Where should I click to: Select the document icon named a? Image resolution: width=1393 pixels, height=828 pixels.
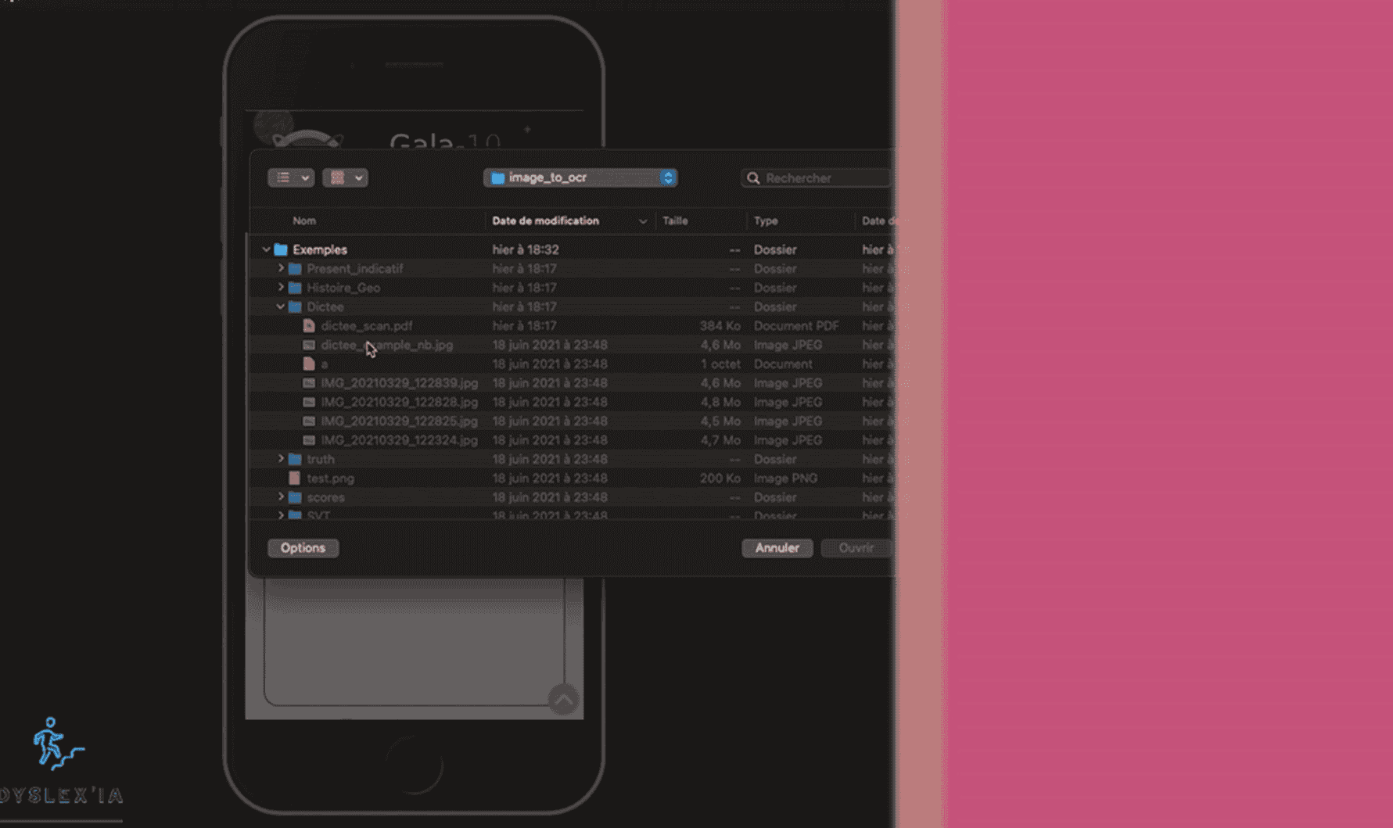point(309,364)
